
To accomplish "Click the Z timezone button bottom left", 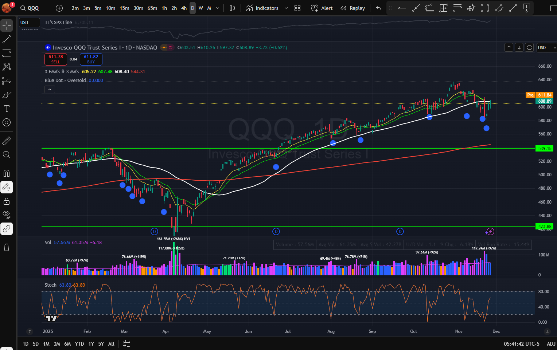I will click(x=30, y=331).
